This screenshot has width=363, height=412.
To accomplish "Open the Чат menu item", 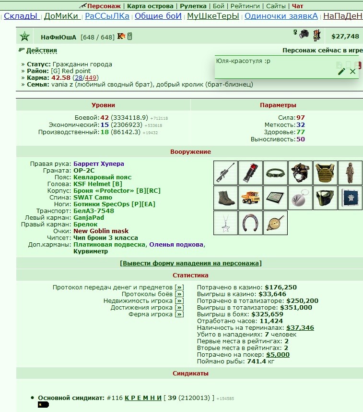I will [297, 6].
